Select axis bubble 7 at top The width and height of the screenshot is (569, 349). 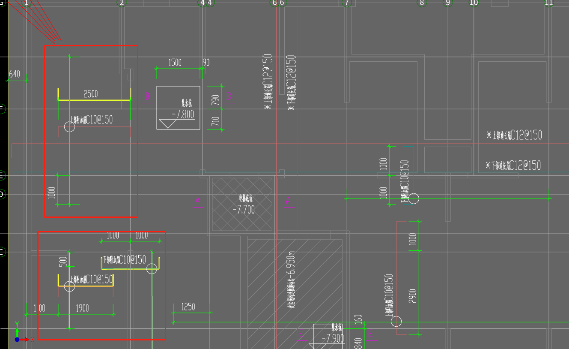(346, 3)
